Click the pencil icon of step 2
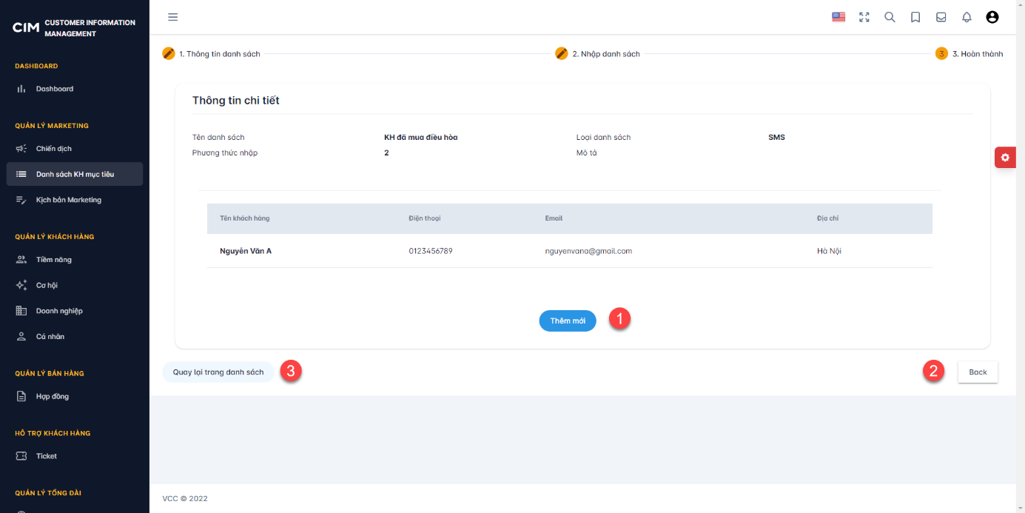The image size is (1025, 513). (562, 53)
